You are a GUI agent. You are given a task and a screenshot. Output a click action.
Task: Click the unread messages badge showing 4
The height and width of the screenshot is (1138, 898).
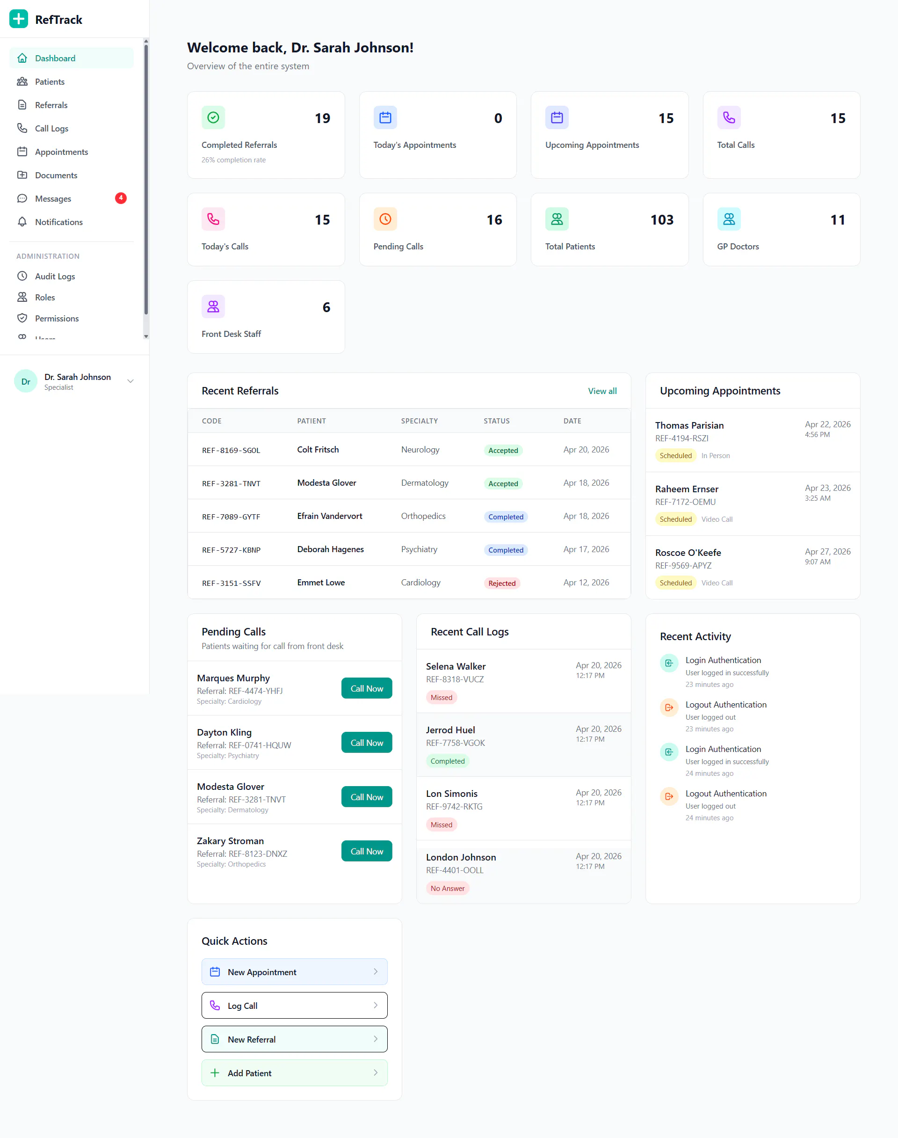121,198
